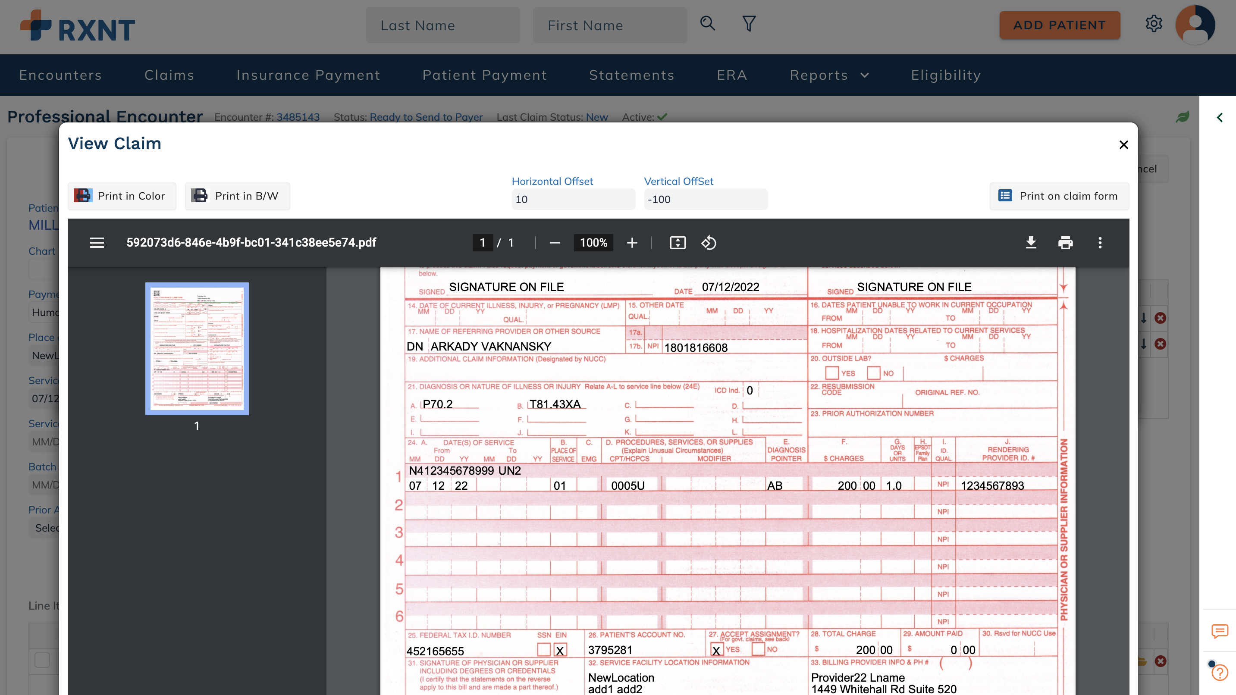Toggle the PDF sidebar hamburger menu
This screenshot has width=1236, height=695.
[x=97, y=243]
